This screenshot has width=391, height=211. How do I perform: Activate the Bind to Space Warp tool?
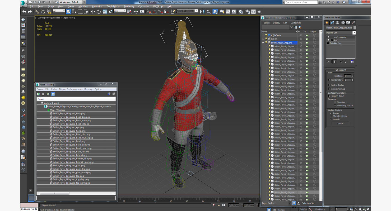tap(49, 12)
